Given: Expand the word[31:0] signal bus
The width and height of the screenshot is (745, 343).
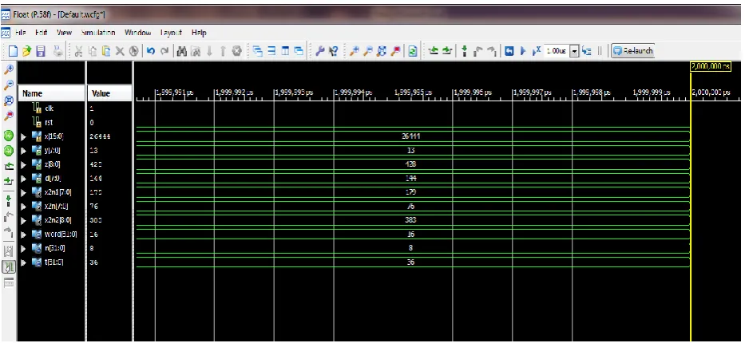Looking at the screenshot, I should point(24,235).
